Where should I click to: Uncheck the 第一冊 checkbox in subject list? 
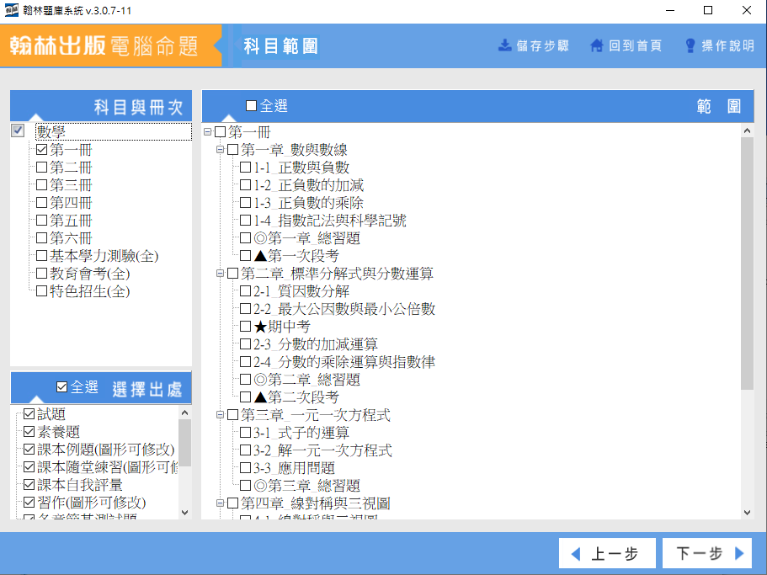click(41, 150)
